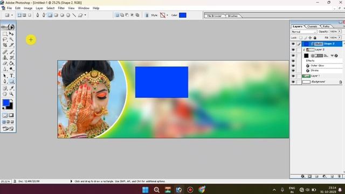Hide the Background layer

293,82
